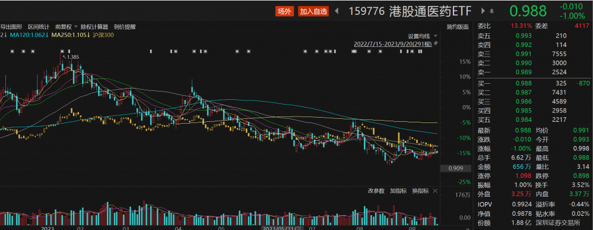Go to previous stock with left arrow
Viewport: 593px width, 230px height.
pyautogui.click(x=337, y=11)
